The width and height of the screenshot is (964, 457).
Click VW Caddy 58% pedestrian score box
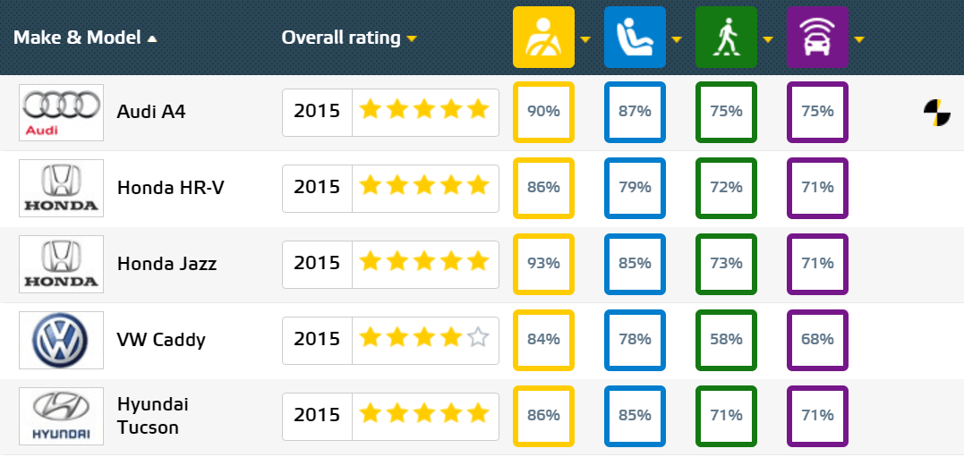tap(726, 341)
